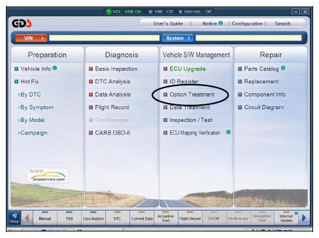Open DVOM toolbar item
Image resolution: width=319 pixels, height=238 pixels.
tap(214, 218)
